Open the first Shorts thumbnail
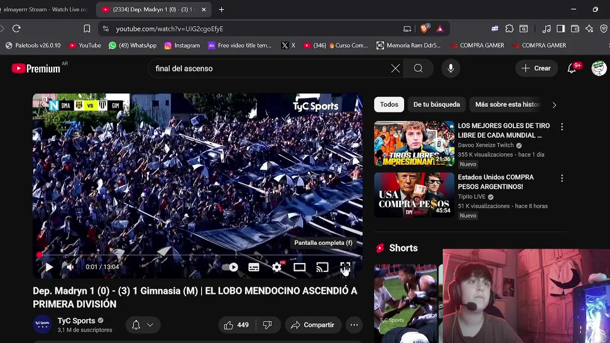 [x=405, y=303]
